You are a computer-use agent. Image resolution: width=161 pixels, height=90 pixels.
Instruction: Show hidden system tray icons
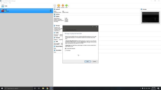click(140, 88)
